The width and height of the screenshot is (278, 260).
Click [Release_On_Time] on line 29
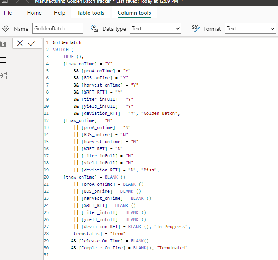pos(101,241)
